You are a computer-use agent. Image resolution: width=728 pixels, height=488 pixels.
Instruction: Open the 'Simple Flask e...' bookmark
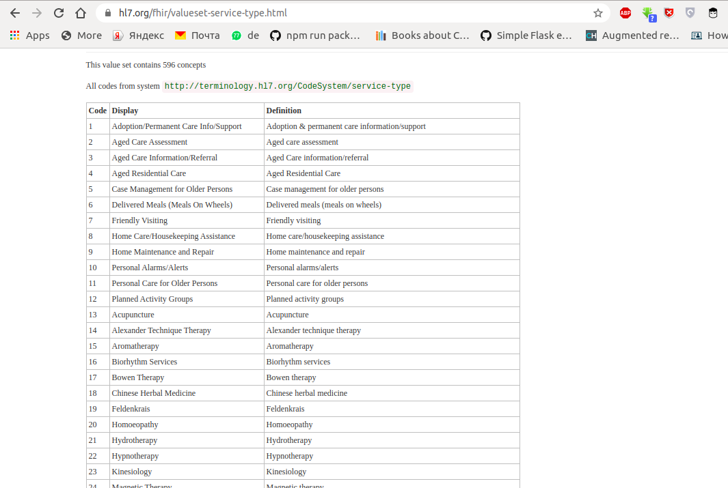click(x=526, y=35)
